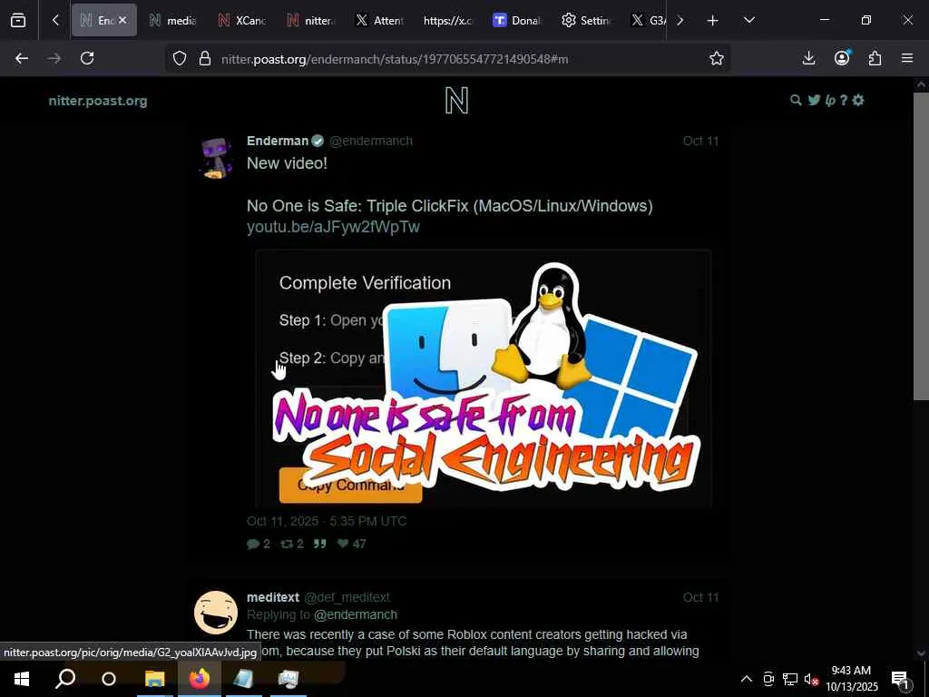Open the Nitter about question mark icon

(x=844, y=100)
